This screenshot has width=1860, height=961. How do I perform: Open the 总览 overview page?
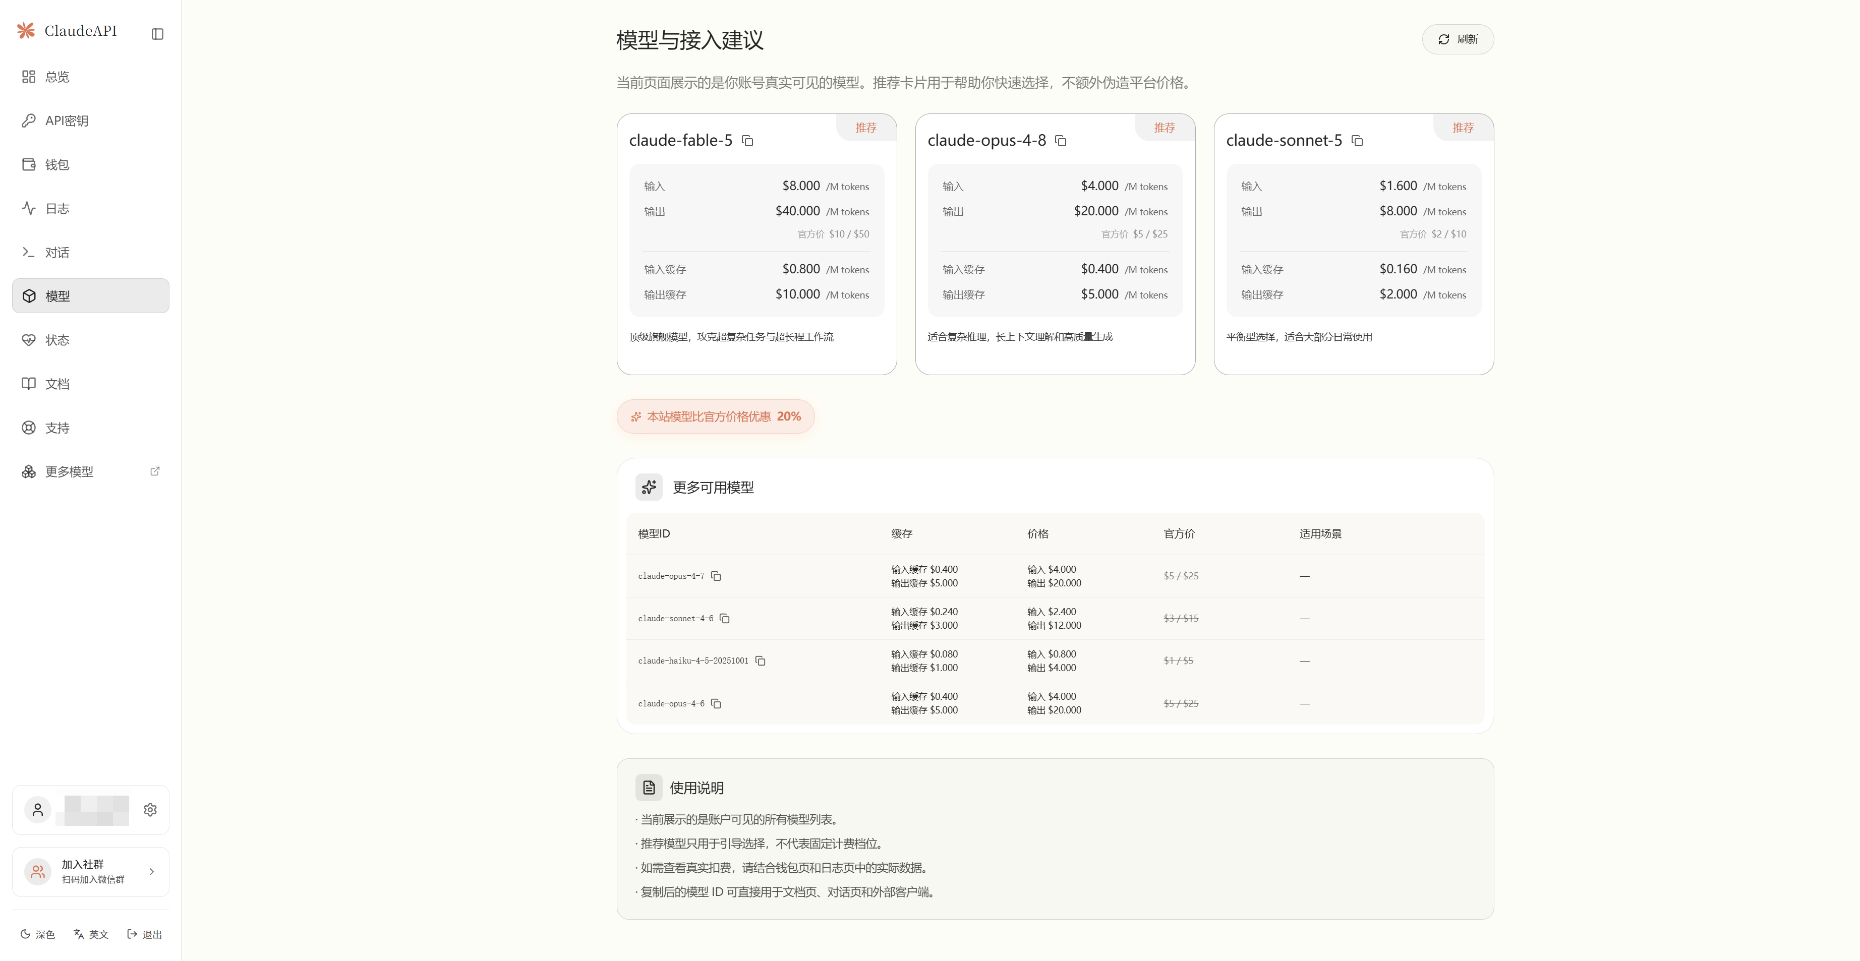(91, 77)
